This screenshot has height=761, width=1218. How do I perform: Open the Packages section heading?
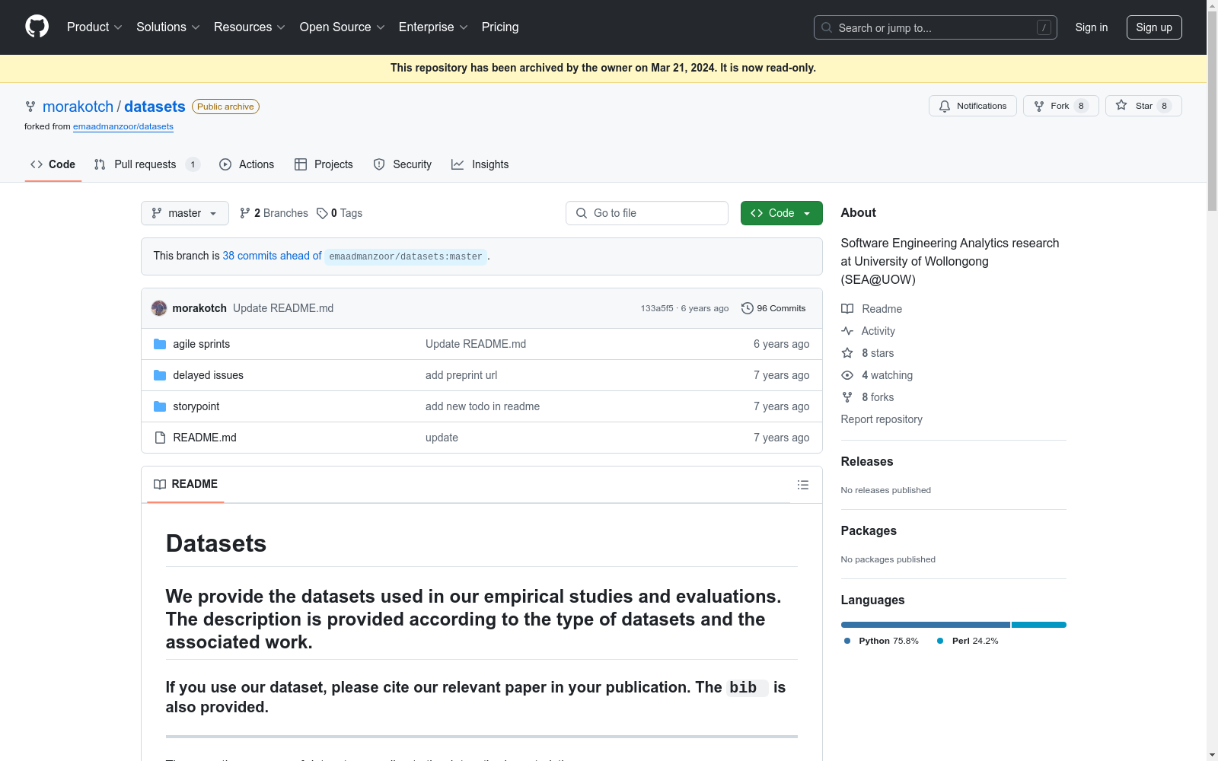point(869,530)
